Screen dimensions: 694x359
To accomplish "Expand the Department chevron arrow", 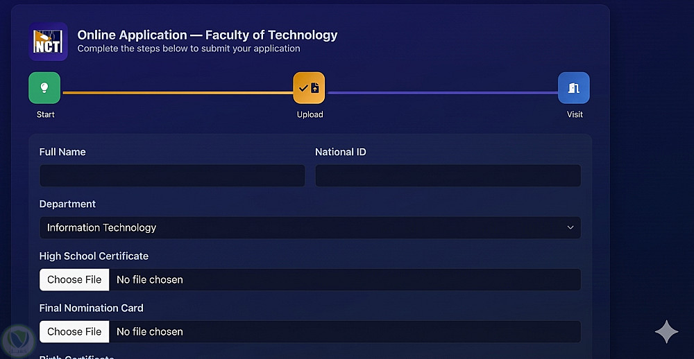I will point(570,227).
